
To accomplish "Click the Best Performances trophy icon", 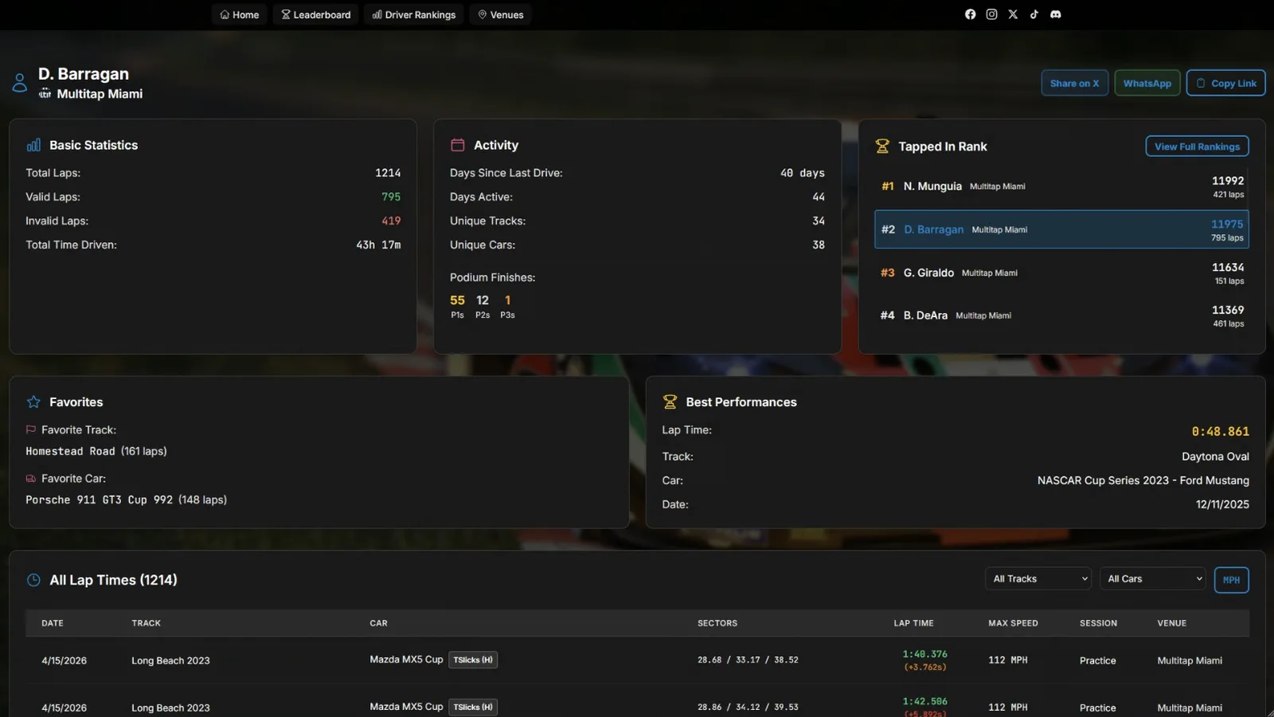I will pos(670,402).
